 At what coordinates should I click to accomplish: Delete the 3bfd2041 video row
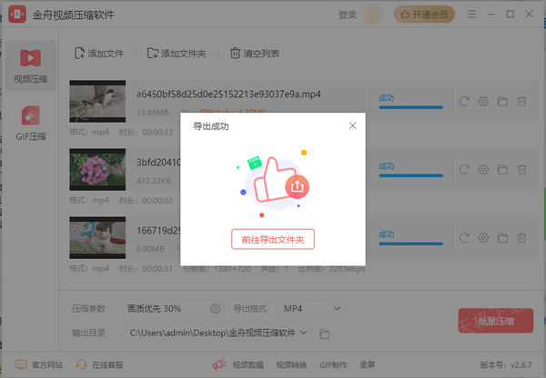click(x=521, y=170)
